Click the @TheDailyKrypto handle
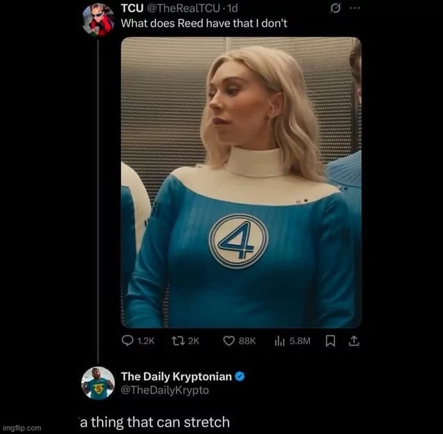443x434 pixels. [x=165, y=390]
